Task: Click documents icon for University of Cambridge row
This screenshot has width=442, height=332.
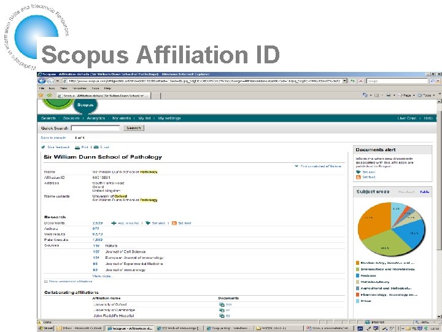Action: pyautogui.click(x=222, y=310)
